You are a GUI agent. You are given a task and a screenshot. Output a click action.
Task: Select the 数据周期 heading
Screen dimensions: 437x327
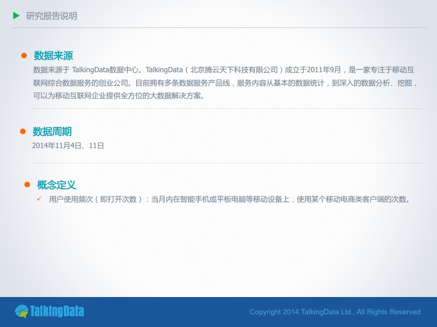[52, 132]
